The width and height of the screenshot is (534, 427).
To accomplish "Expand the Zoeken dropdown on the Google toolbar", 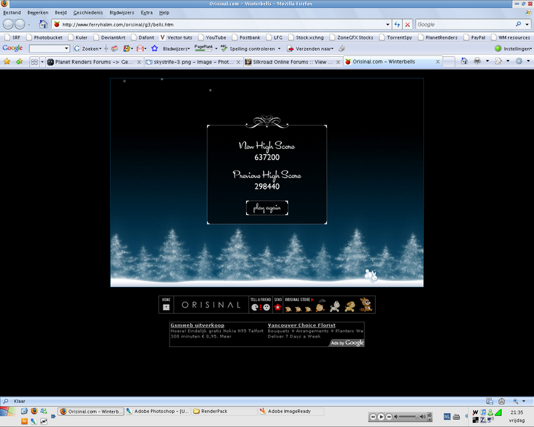I will coord(100,49).
